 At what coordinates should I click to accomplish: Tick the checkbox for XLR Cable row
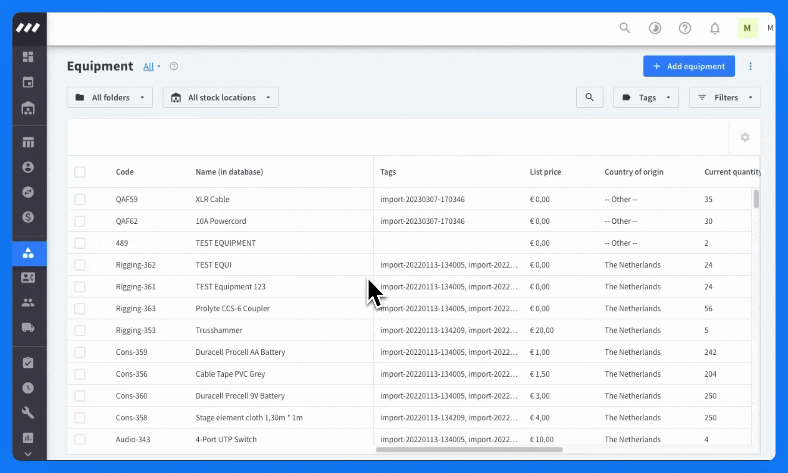(x=80, y=199)
